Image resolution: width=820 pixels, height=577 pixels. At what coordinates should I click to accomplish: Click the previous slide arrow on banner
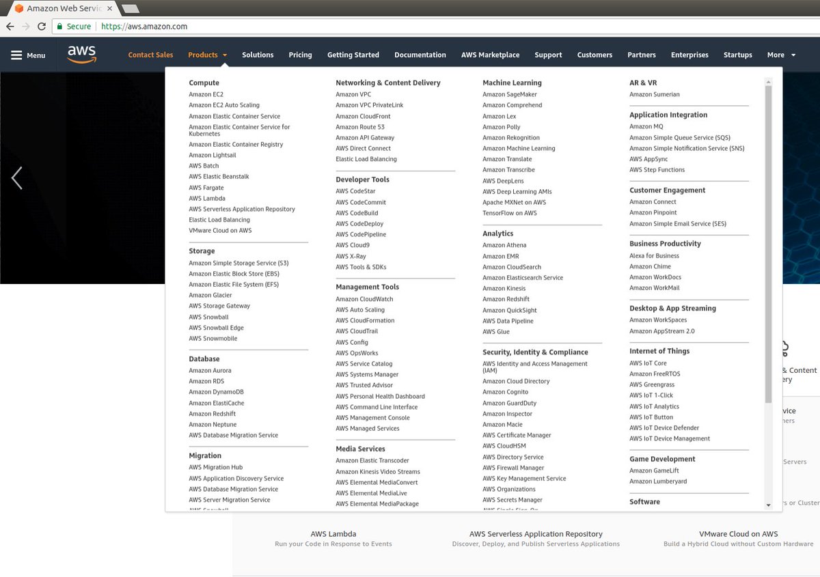[x=16, y=178]
